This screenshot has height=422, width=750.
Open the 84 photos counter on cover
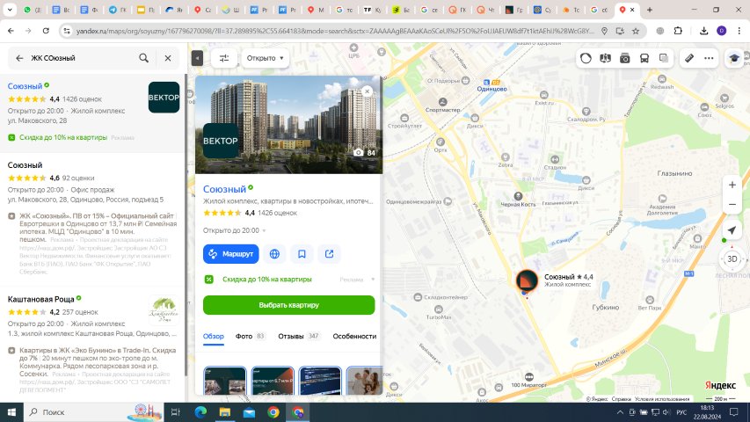365,153
